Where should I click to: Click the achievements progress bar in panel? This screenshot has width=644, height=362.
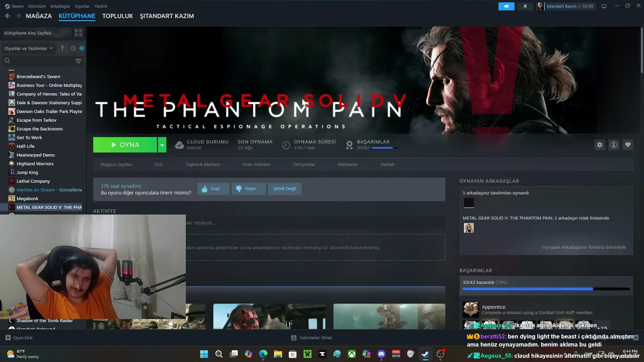[x=546, y=289]
